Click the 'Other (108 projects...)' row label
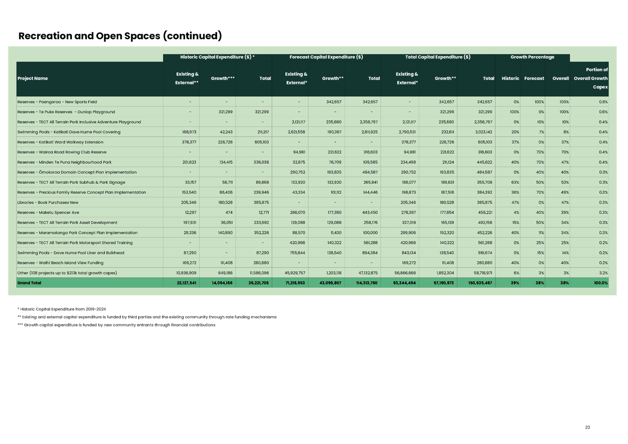 (x=67, y=273)
